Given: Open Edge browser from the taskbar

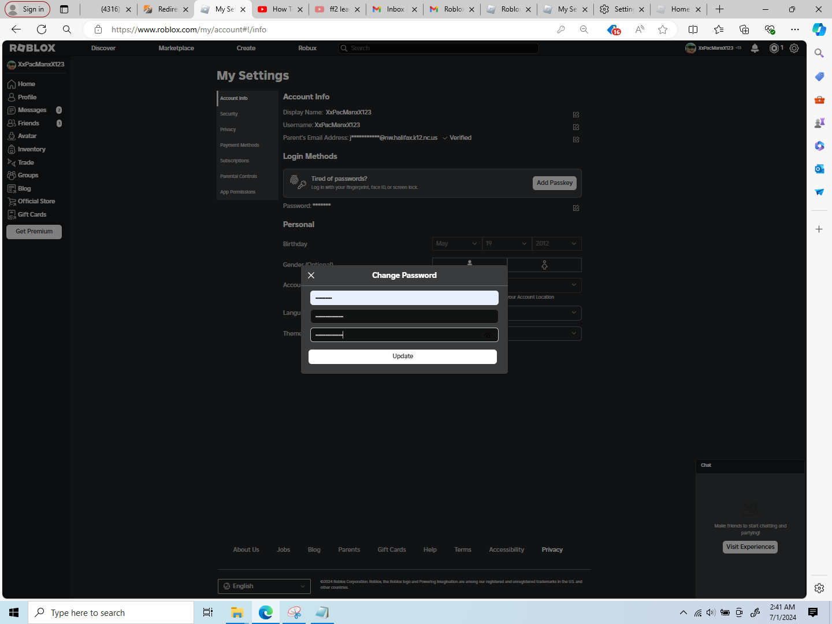Looking at the screenshot, I should click(x=266, y=612).
